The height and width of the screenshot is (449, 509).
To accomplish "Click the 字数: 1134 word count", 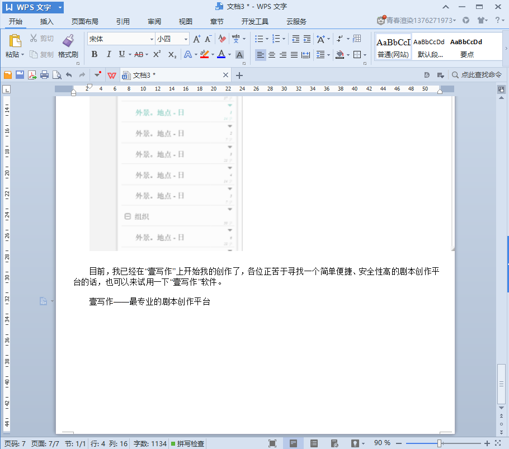I will [x=150, y=443].
